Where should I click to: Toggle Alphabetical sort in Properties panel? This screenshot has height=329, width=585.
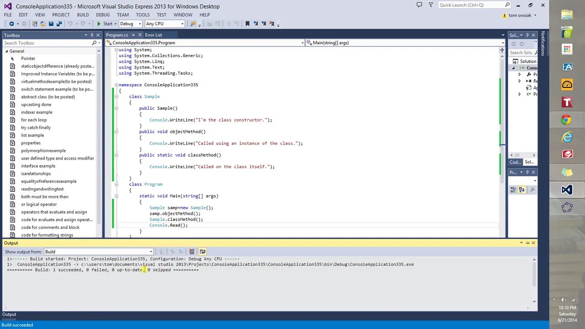click(x=521, y=190)
